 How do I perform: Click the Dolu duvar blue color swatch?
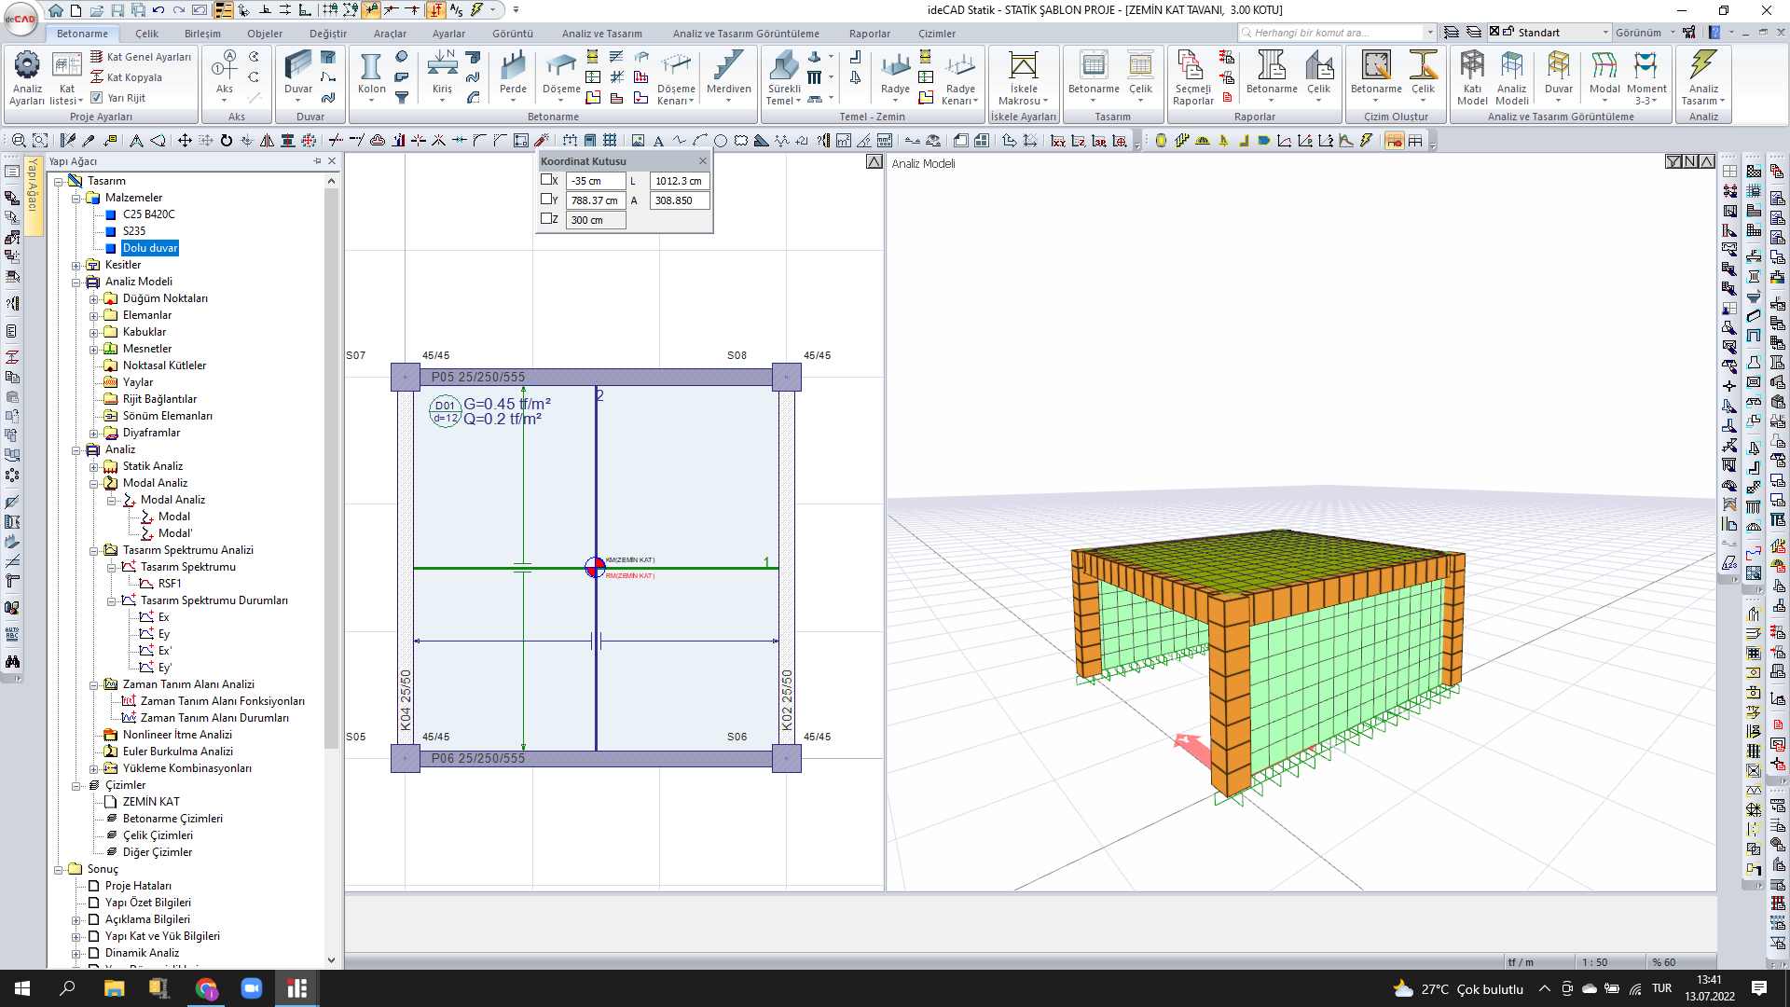pos(111,248)
